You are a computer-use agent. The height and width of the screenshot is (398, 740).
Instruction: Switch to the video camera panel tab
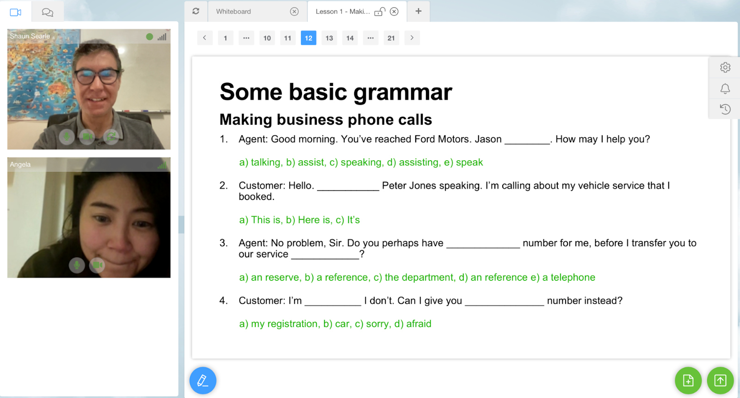click(16, 12)
